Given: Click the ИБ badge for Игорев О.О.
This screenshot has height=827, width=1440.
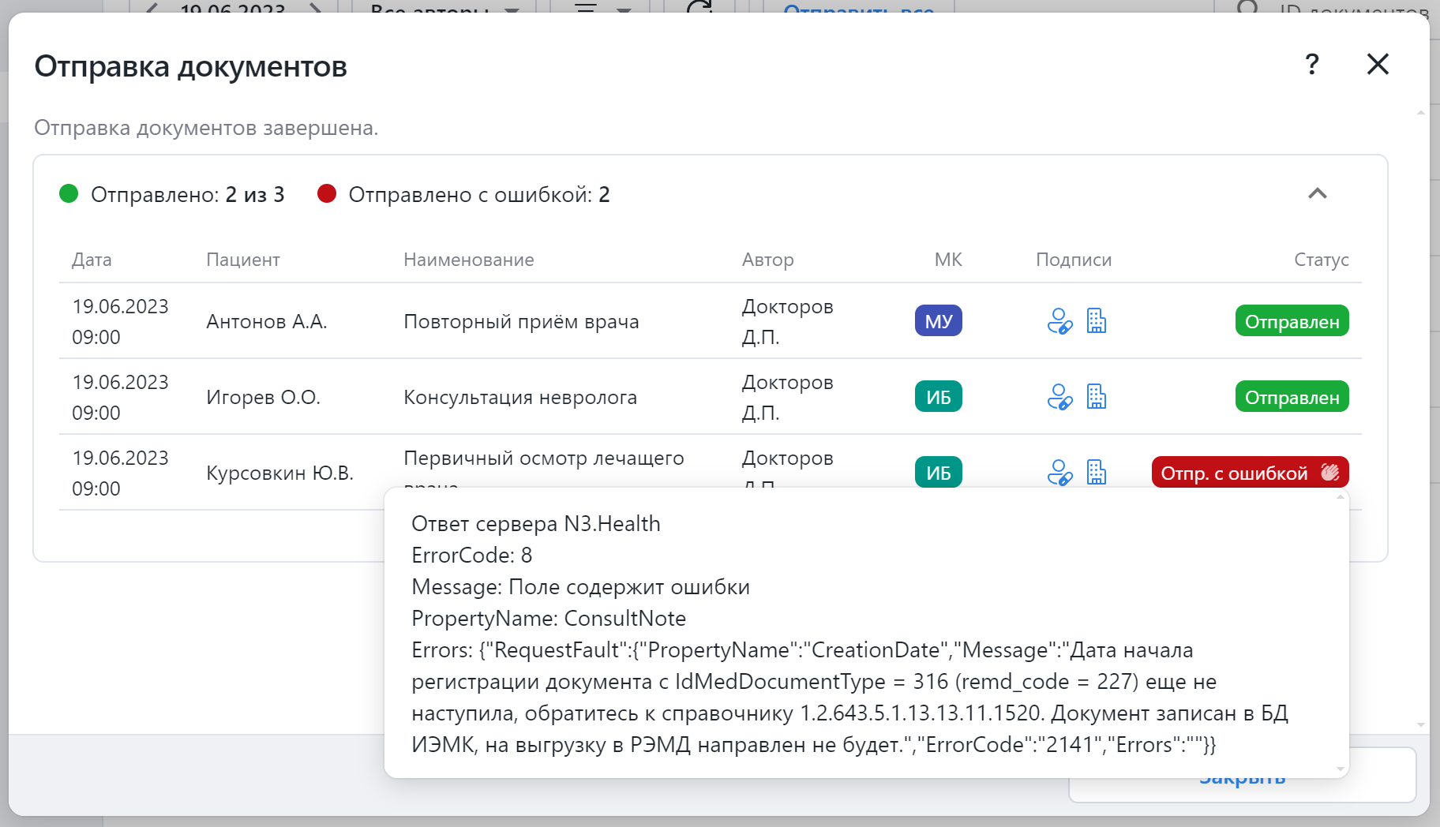Looking at the screenshot, I should [938, 397].
